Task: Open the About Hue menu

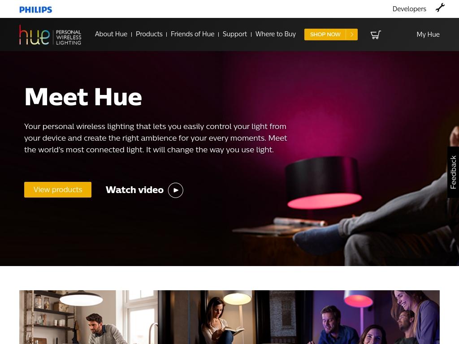Action: 111,34
